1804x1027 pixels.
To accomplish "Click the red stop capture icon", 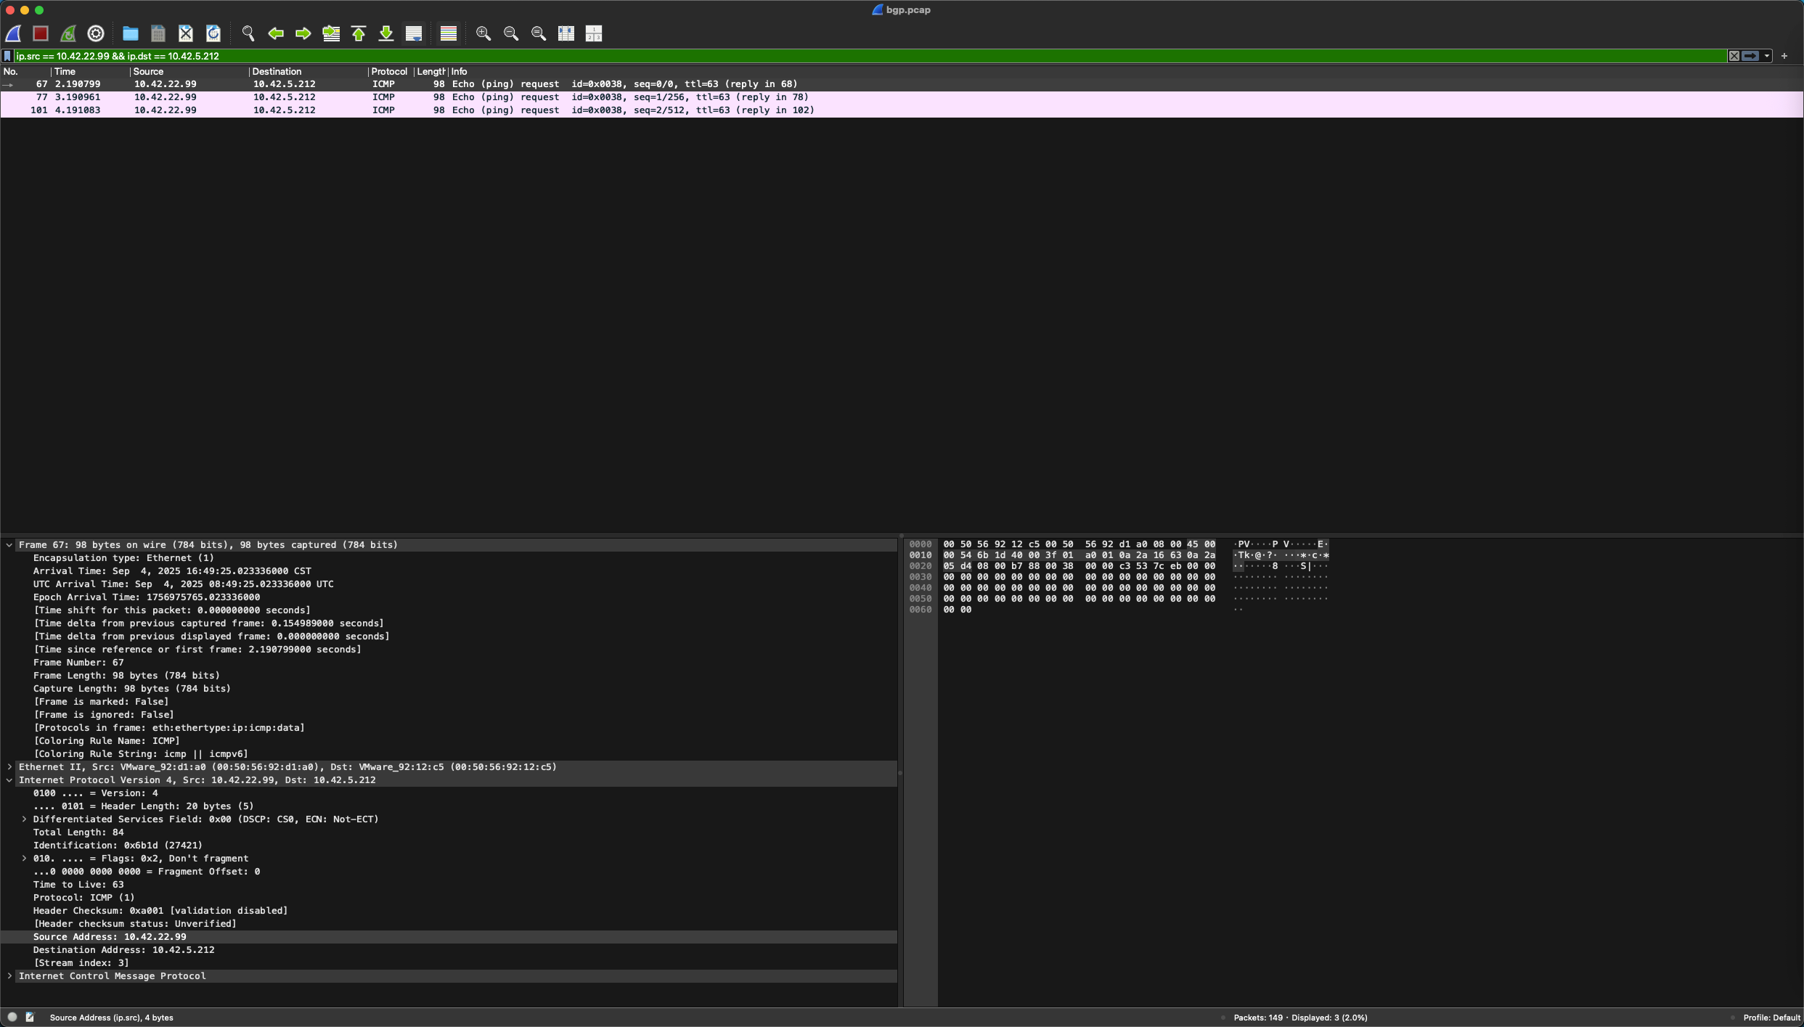I will coord(41,33).
